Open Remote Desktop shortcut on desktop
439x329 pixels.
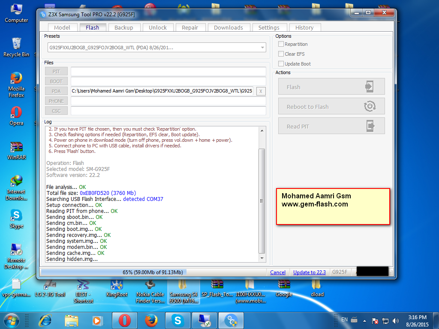point(16,256)
